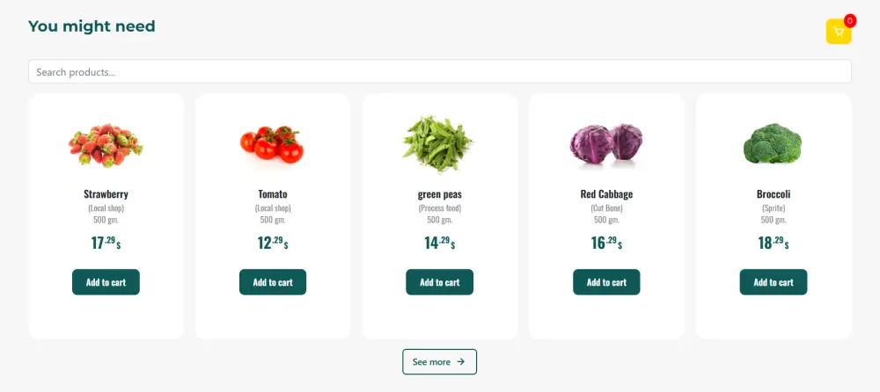Click the arrow icon in See more
This screenshot has width=880, height=392.
[x=461, y=361]
